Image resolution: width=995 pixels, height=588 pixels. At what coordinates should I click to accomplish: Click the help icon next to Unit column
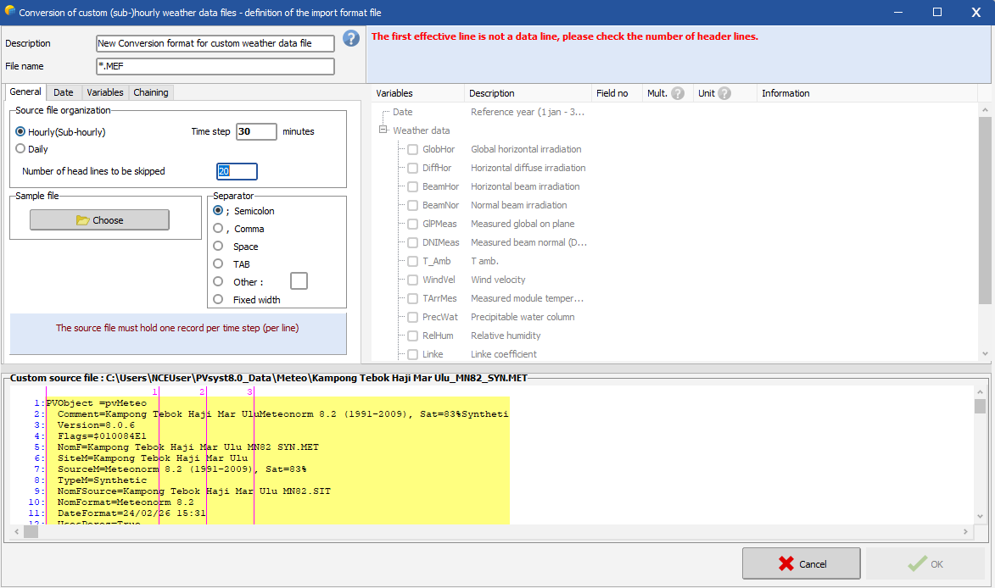pyautogui.click(x=724, y=93)
